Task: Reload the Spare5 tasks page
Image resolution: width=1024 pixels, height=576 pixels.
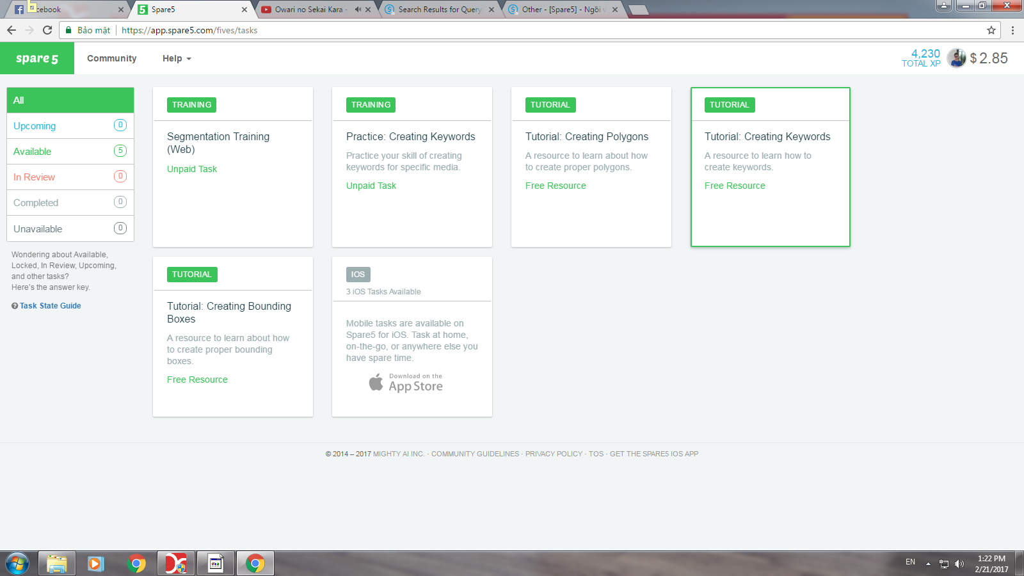Action: [x=47, y=30]
